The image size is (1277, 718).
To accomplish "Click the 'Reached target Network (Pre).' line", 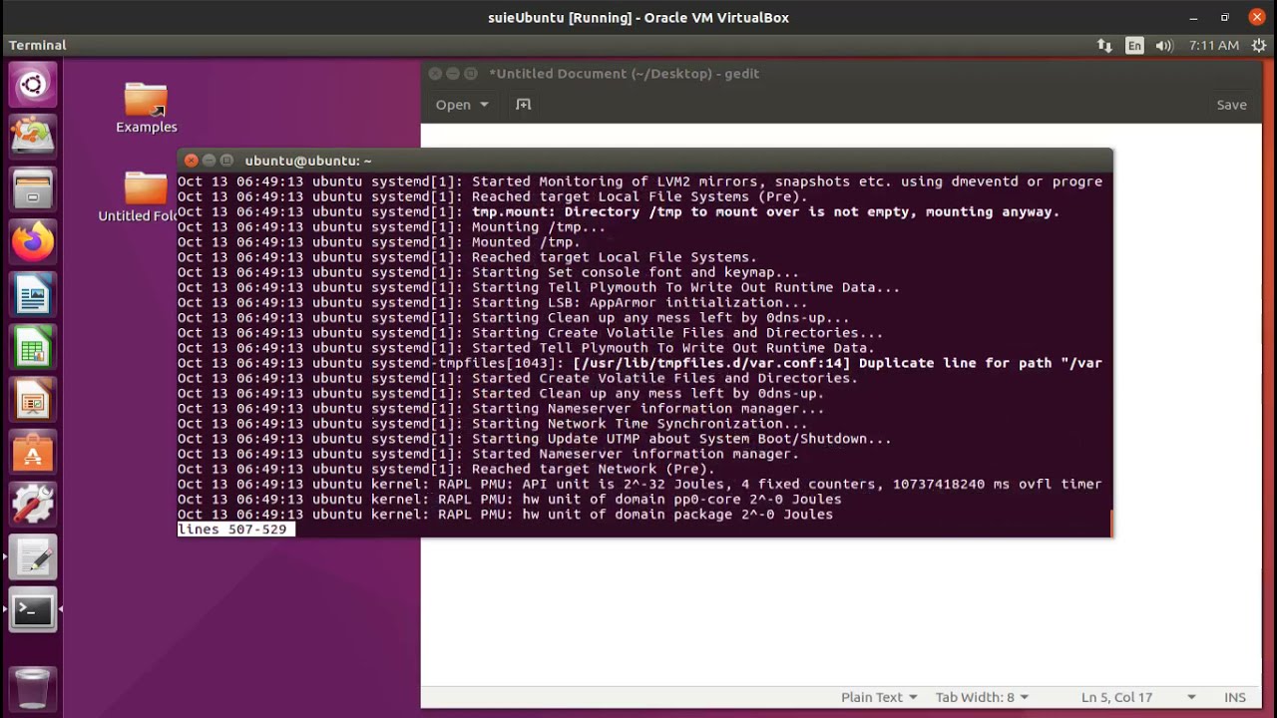I will click(446, 469).
